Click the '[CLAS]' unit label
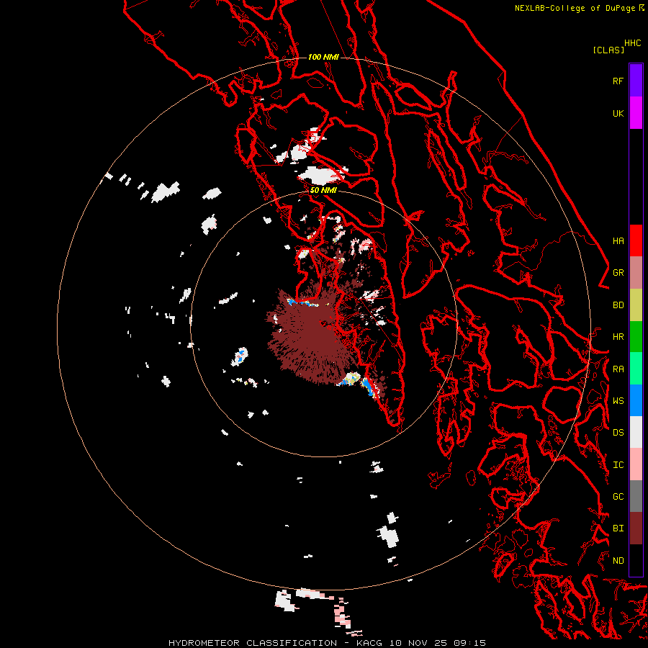This screenshot has width=648, height=648. (608, 50)
